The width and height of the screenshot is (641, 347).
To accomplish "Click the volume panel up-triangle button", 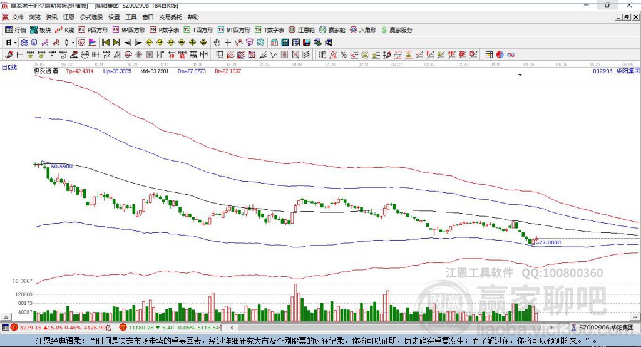I will coord(6,317).
